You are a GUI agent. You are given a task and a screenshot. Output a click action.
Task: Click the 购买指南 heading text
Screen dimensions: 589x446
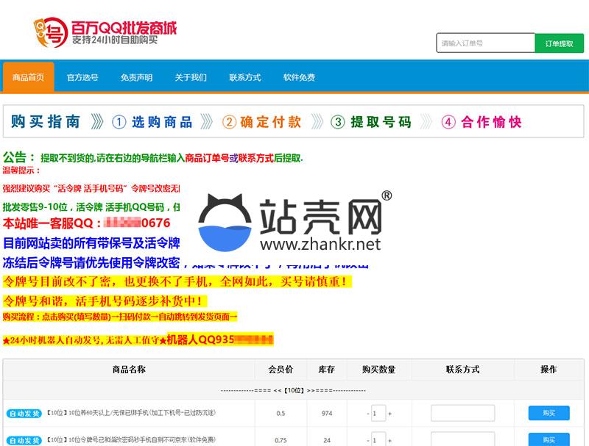(46, 122)
